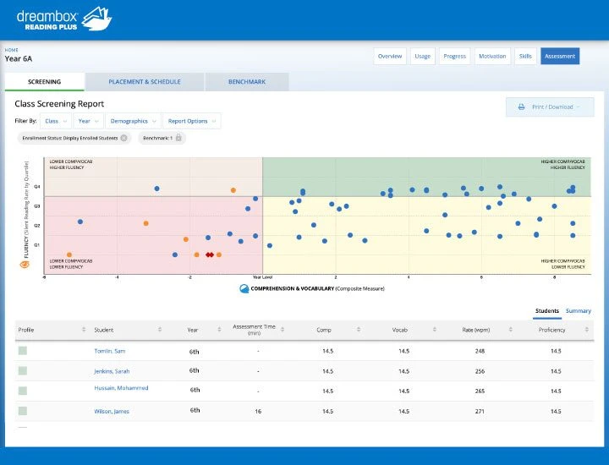Switch to the Benchmark tab
Screen dimensions: 609x465
(247, 82)
